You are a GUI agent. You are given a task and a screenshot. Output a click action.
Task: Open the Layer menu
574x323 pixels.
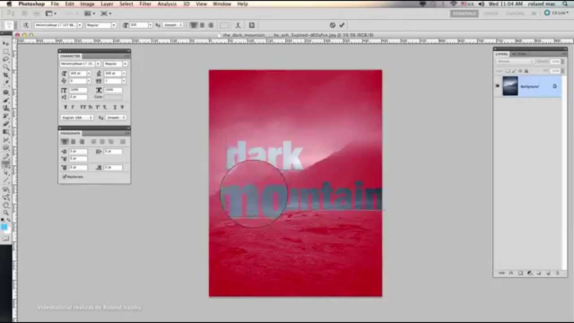point(107,4)
